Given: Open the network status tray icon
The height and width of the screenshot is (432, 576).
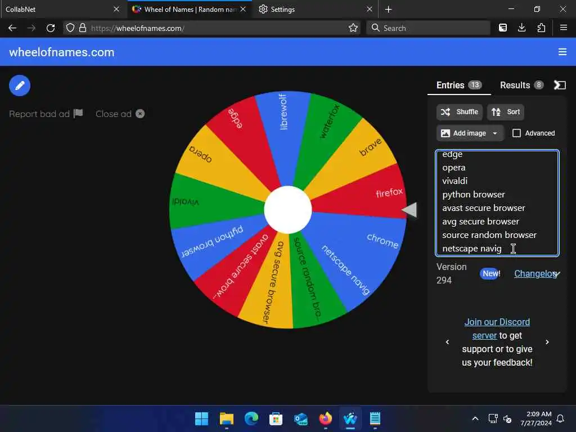Looking at the screenshot, I should click(493, 418).
